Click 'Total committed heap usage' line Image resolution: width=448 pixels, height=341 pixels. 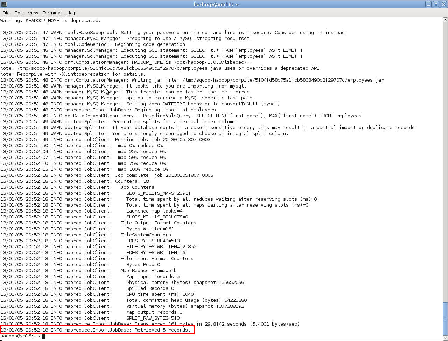(124, 300)
